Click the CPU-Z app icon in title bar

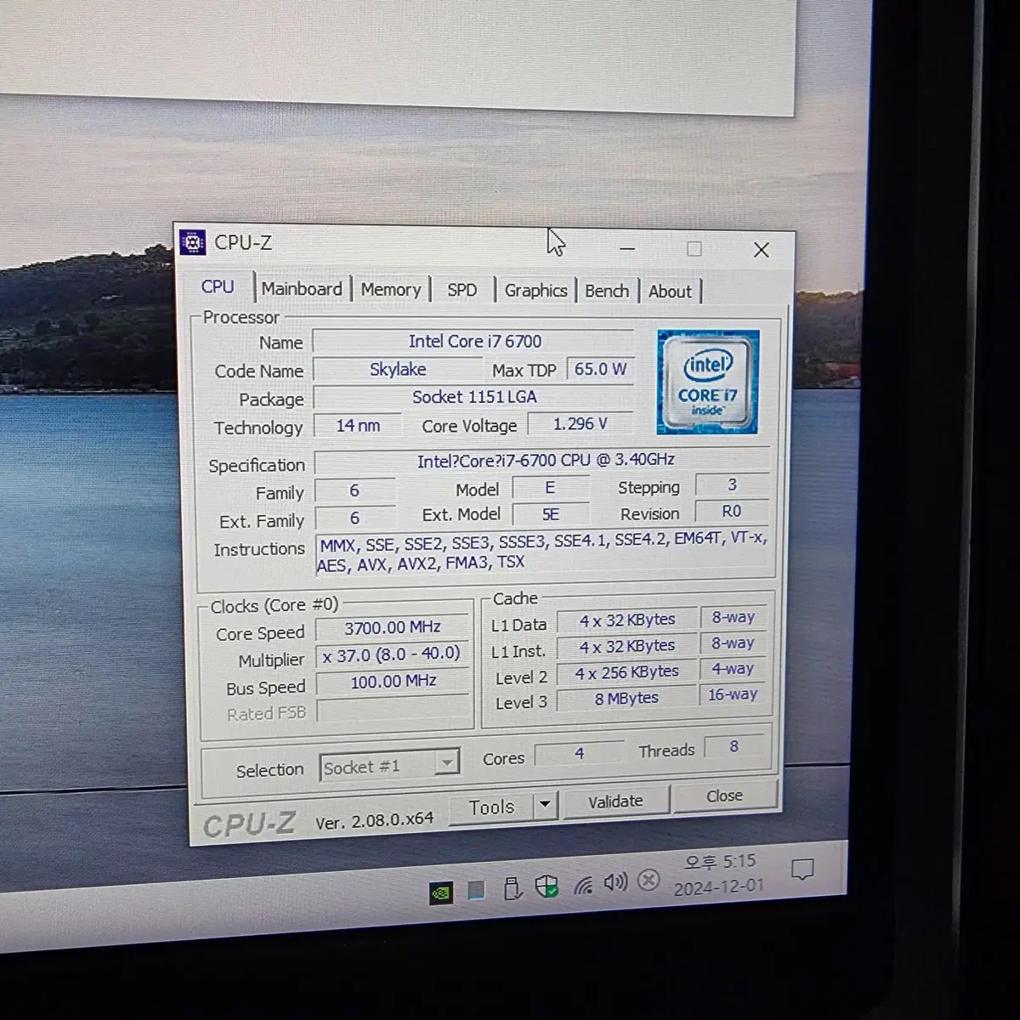pyautogui.click(x=193, y=242)
